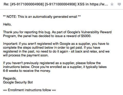Image resolution: width=123 pixels, height=95 pixels.
Task: Click the '$5000' reward amount
Action: pos(86,36)
